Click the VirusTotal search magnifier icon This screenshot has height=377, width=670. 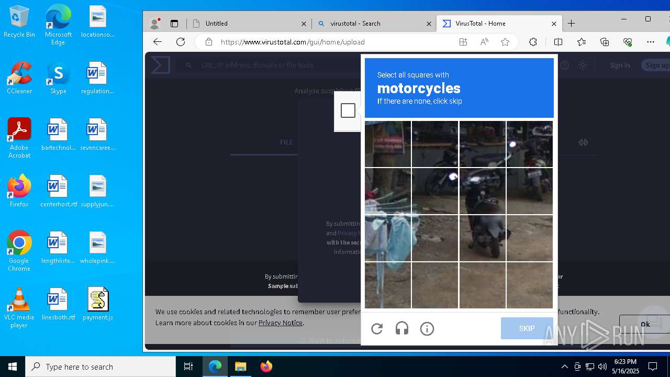[x=189, y=65]
